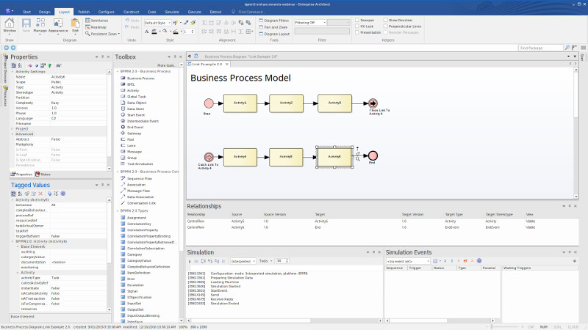The height and width of the screenshot is (330, 588).
Task: Select the Gateway tool in Toolbox
Action: [135, 133]
